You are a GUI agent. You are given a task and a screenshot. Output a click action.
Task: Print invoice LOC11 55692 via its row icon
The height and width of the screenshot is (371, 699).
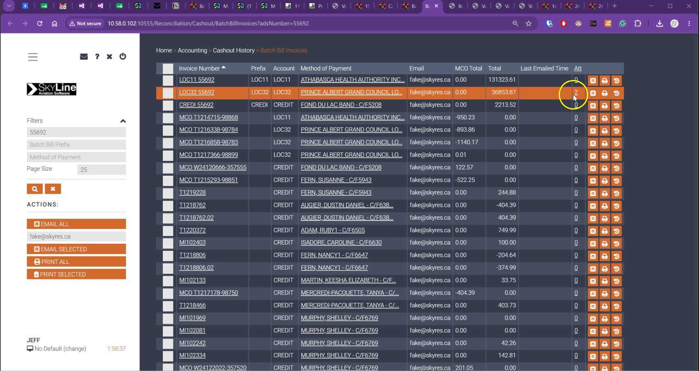coord(605,81)
